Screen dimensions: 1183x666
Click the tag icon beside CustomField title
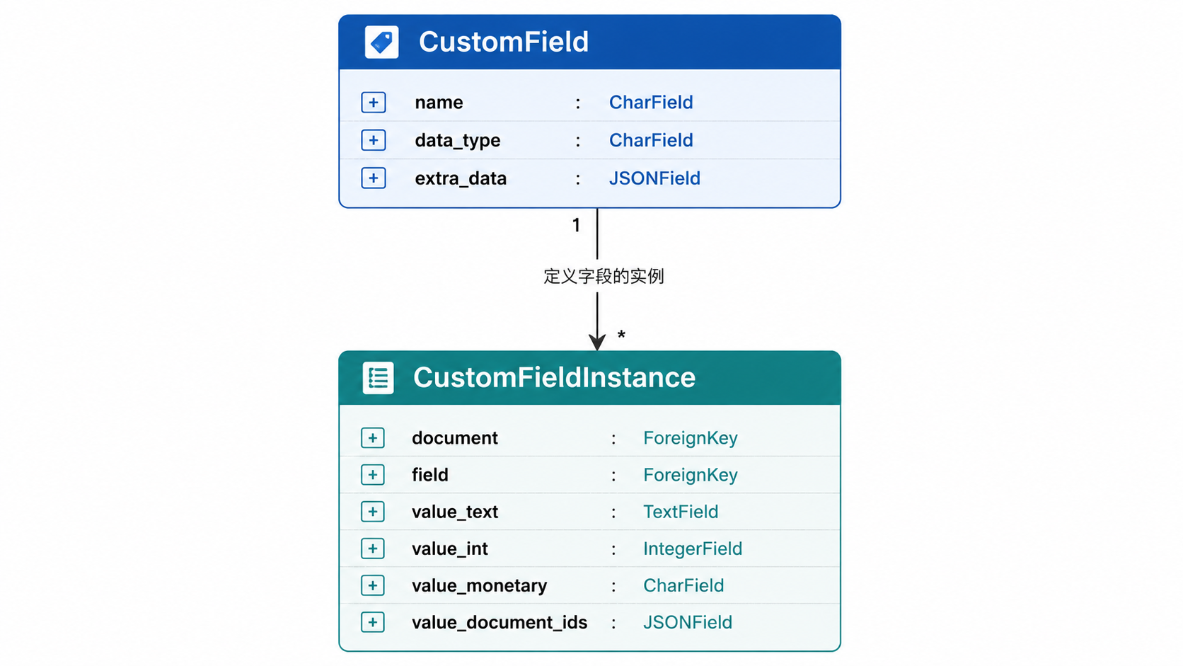(381, 42)
